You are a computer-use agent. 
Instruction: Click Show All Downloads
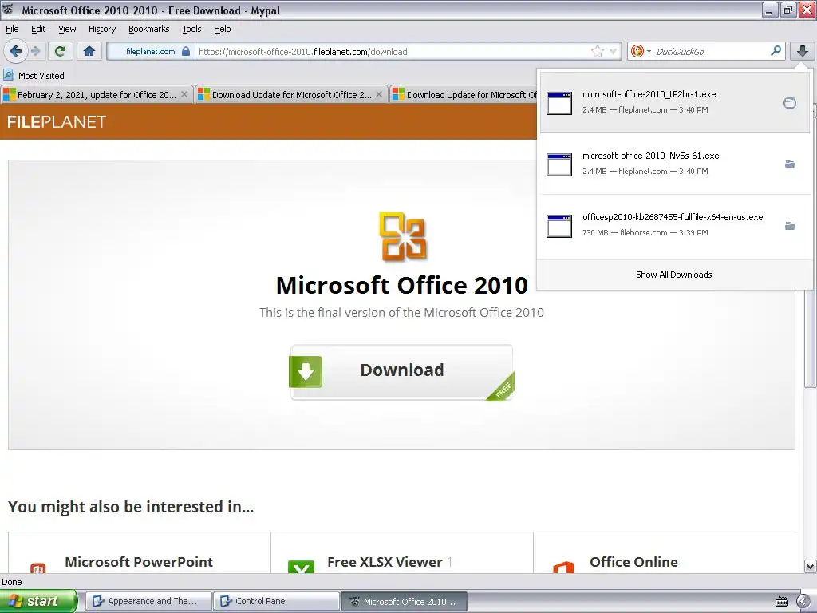[673, 275]
